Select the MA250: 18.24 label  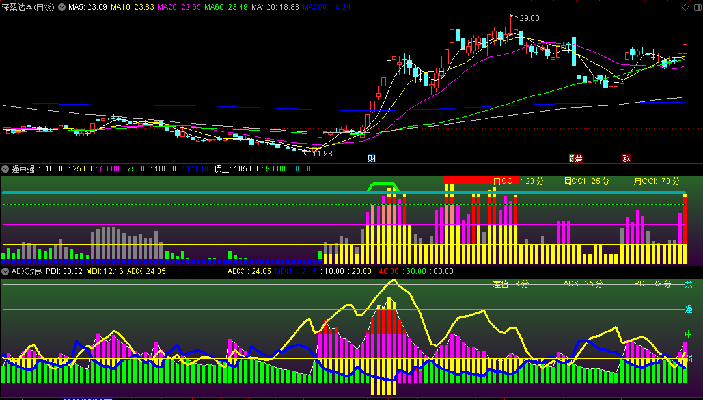(x=327, y=7)
